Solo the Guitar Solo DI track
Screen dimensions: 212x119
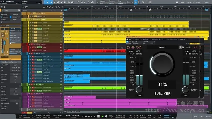[35, 56]
